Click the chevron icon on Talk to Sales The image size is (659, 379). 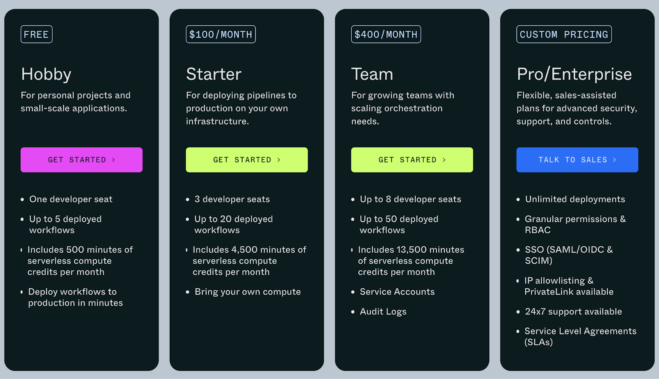click(x=615, y=160)
